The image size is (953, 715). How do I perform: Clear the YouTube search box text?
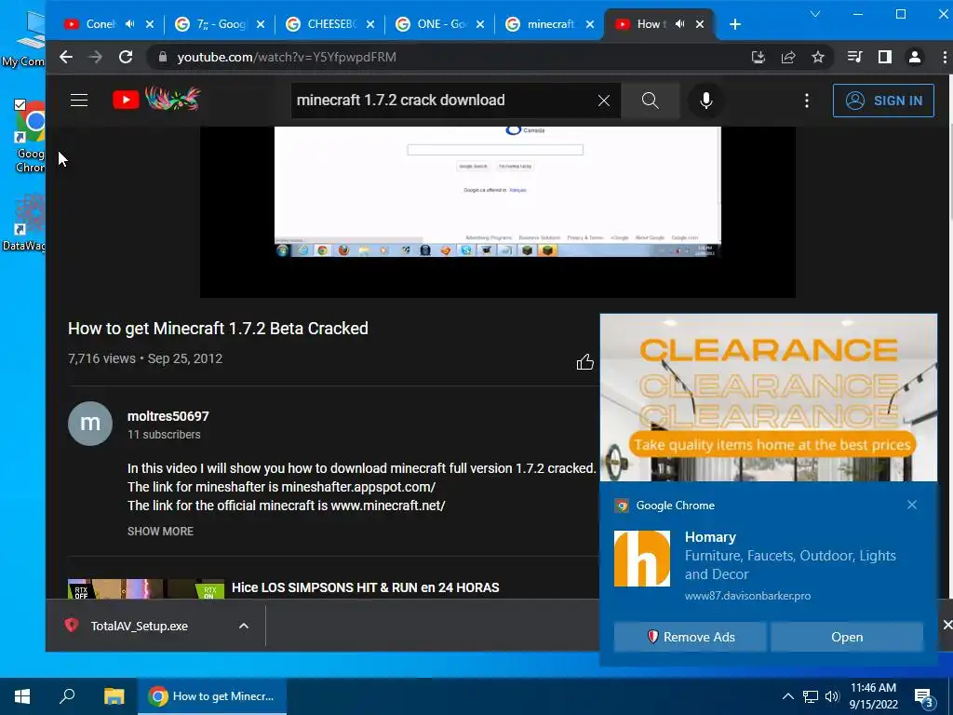603,101
